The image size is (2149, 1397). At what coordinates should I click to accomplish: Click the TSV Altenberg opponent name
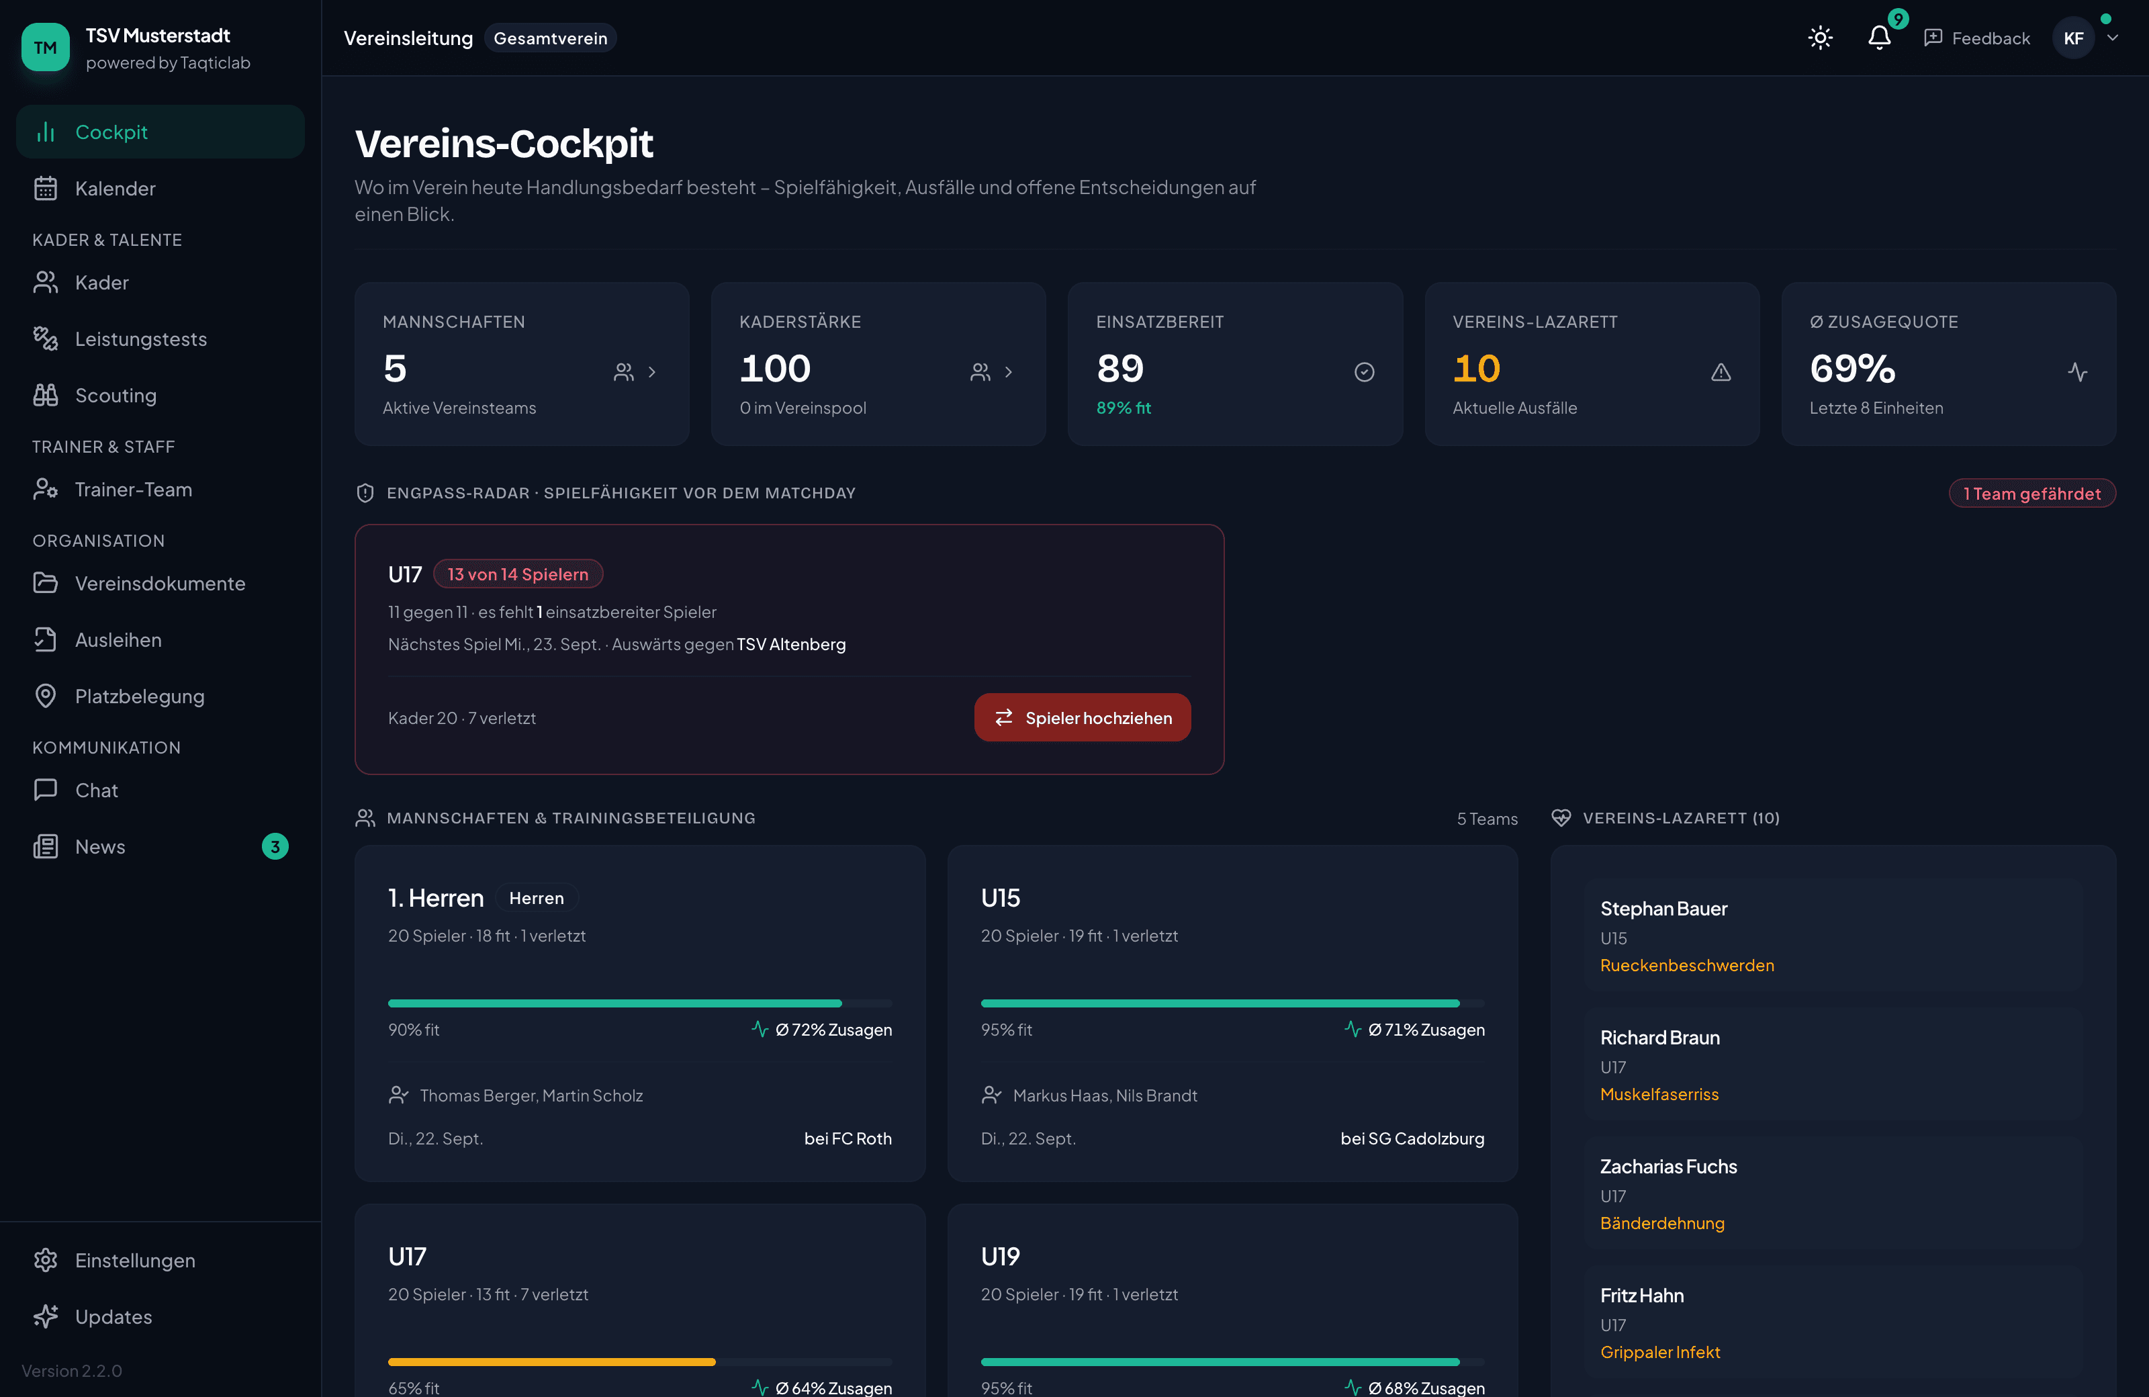pos(791,645)
